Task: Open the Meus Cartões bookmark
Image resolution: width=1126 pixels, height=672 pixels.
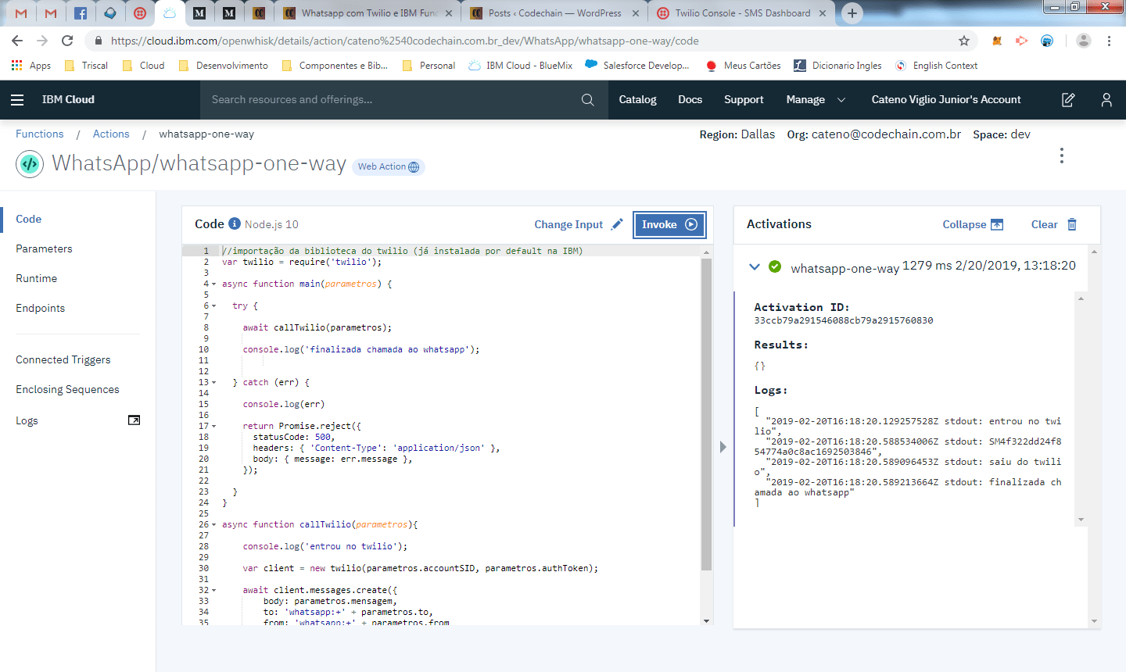Action: [743, 66]
